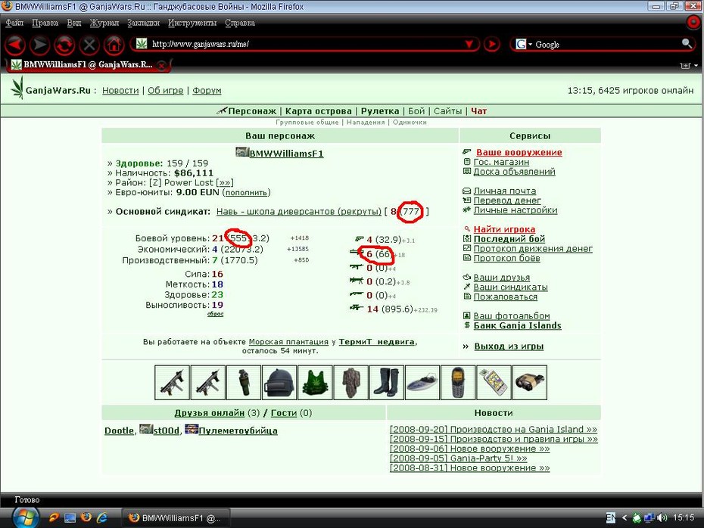Screen dimensions: 704x528
Task: Open the Google search engine dropdown
Action: (x=524, y=44)
